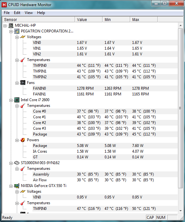Collapse the Intel Temperatures group
This screenshot has height=222, width=185.
[17, 106]
